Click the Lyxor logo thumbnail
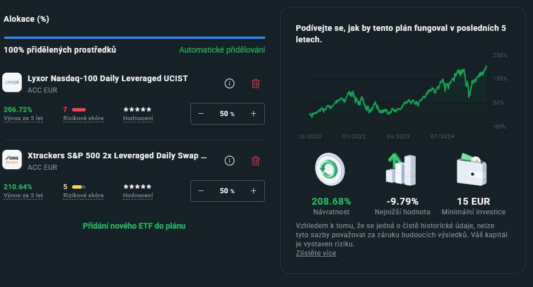This screenshot has width=533, height=287. tap(12, 82)
